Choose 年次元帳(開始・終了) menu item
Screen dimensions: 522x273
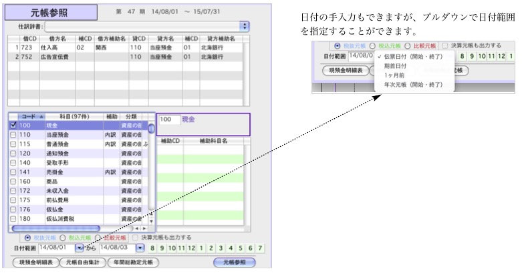click(x=413, y=85)
